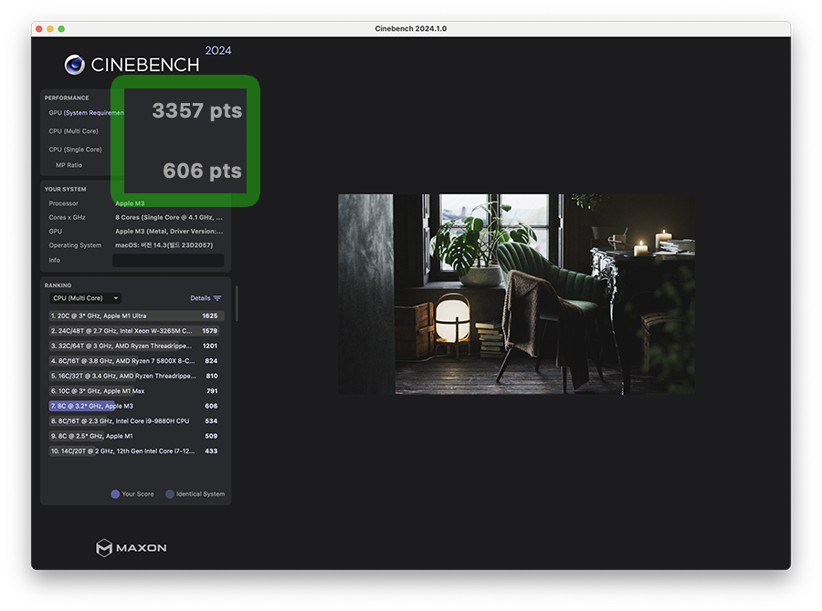Open the Details link in Ranking

coord(200,298)
